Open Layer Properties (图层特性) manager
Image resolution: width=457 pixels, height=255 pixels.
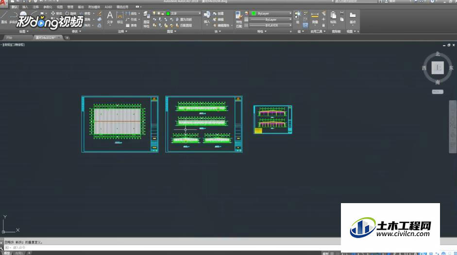click(146, 19)
